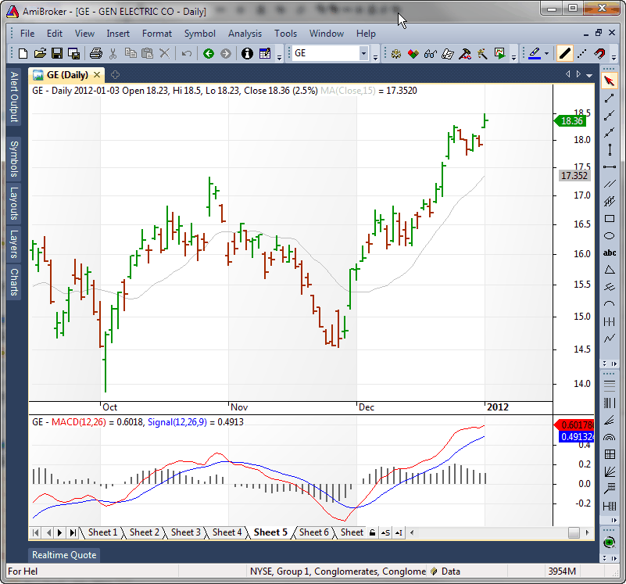Click the horizontal chart scrollbar thumb

(574, 532)
